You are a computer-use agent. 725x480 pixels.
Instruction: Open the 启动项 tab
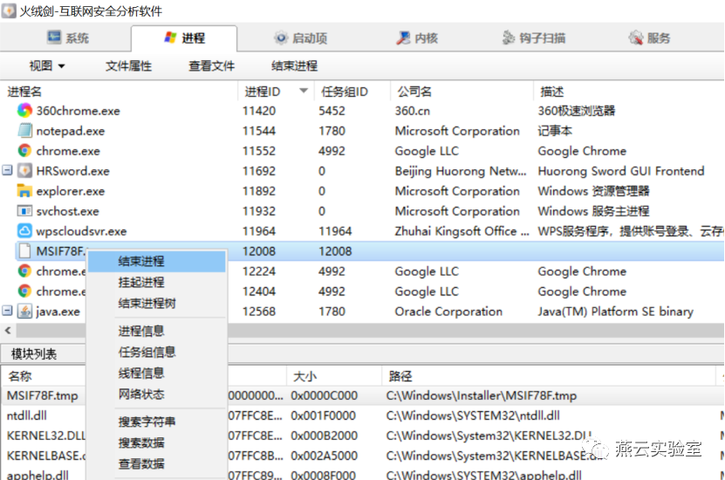[300, 38]
